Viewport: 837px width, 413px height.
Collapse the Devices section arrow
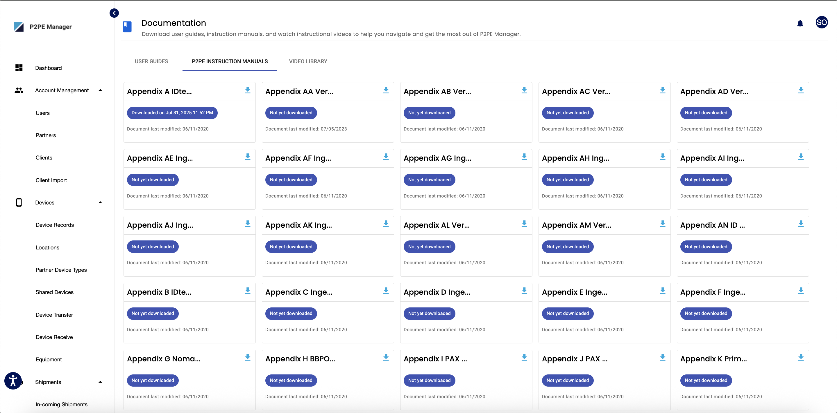100,202
